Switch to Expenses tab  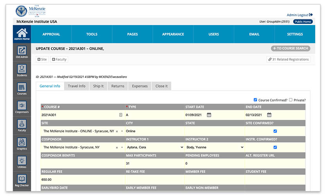point(140,86)
